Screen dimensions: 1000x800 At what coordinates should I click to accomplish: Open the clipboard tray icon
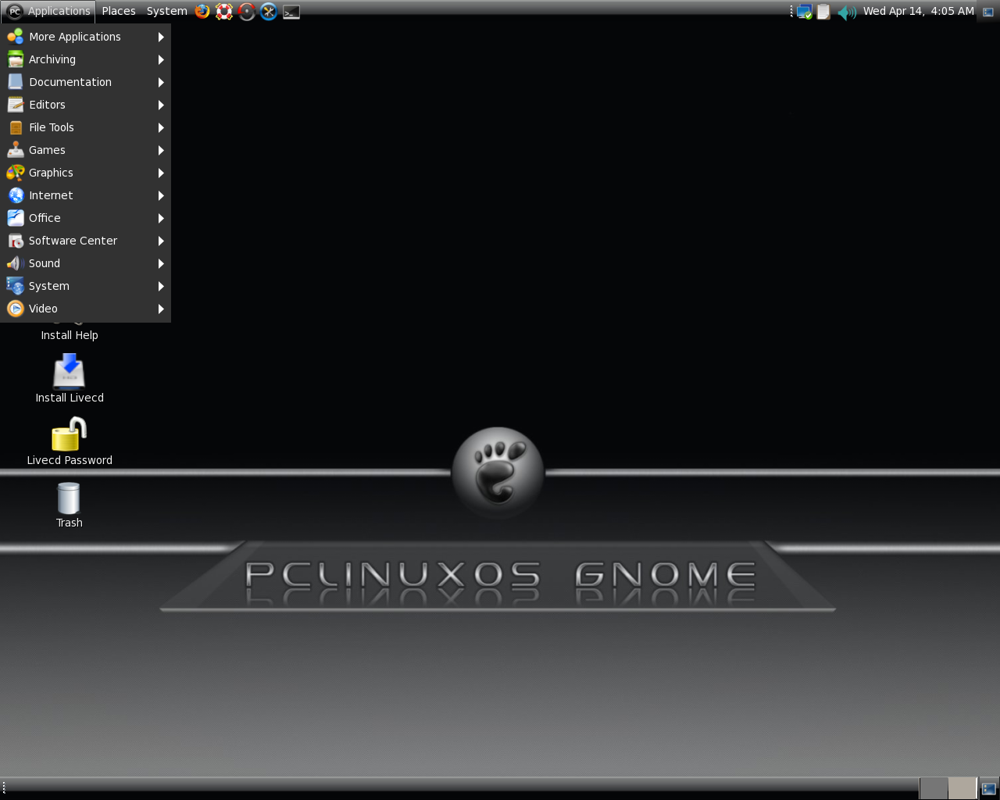coord(823,12)
